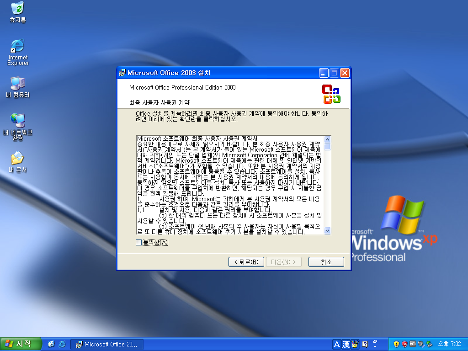Click license text scrollbar up arrow
The width and height of the screenshot is (468, 351).
327,140
